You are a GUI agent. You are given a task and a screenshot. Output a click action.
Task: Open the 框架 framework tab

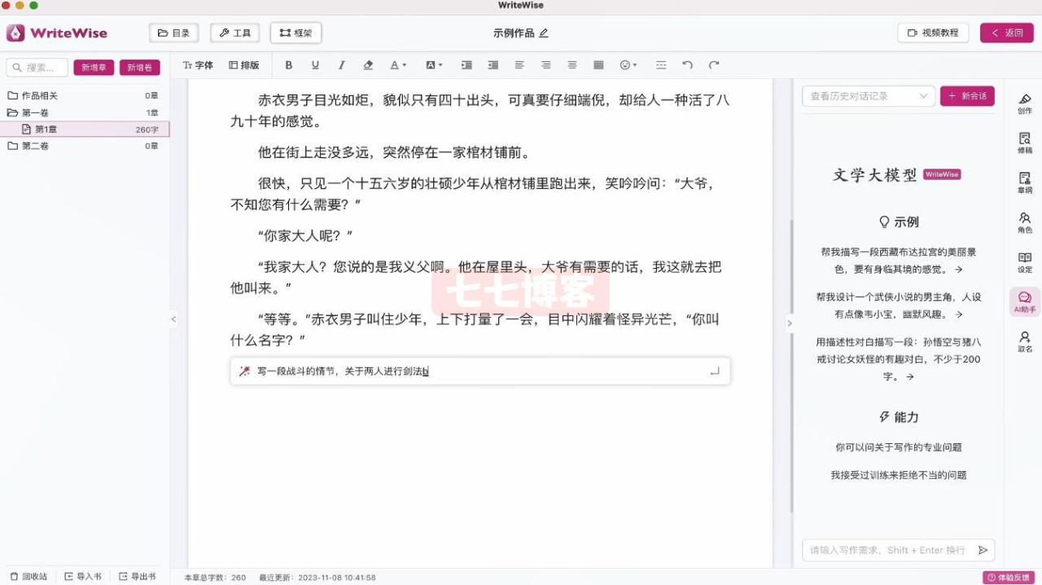tap(295, 33)
